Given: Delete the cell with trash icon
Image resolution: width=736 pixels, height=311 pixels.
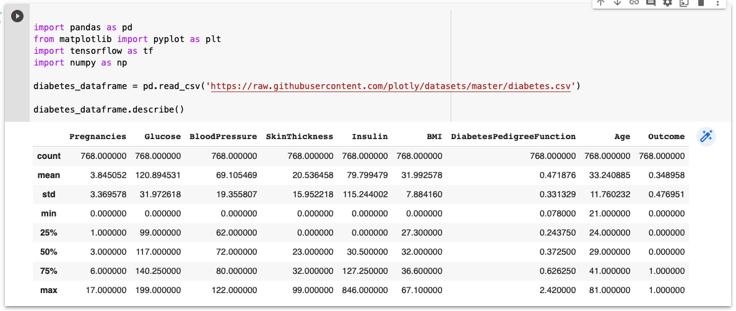Looking at the screenshot, I should (x=701, y=2).
